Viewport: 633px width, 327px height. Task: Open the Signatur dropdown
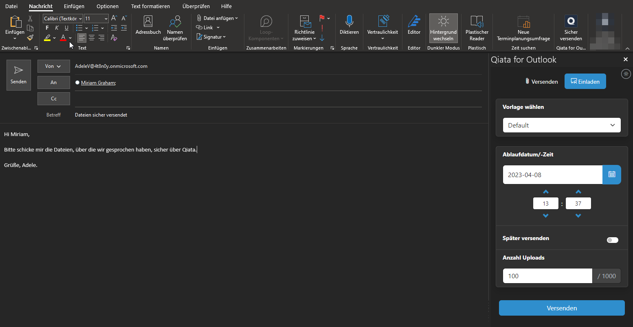point(211,37)
